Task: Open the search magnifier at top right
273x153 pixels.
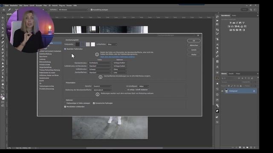Action: (251, 10)
